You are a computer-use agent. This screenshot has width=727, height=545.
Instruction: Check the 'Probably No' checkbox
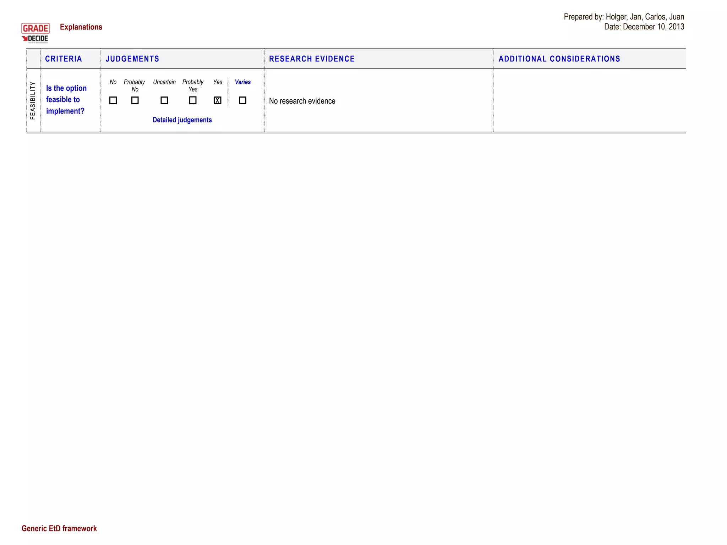point(135,100)
